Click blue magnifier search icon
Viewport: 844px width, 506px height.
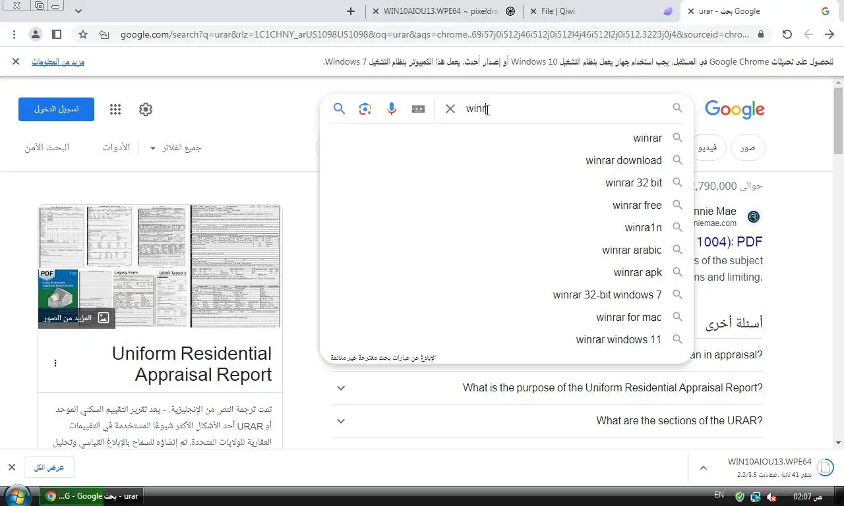339,109
